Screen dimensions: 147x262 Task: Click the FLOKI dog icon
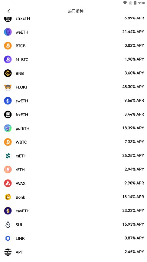point(8,87)
